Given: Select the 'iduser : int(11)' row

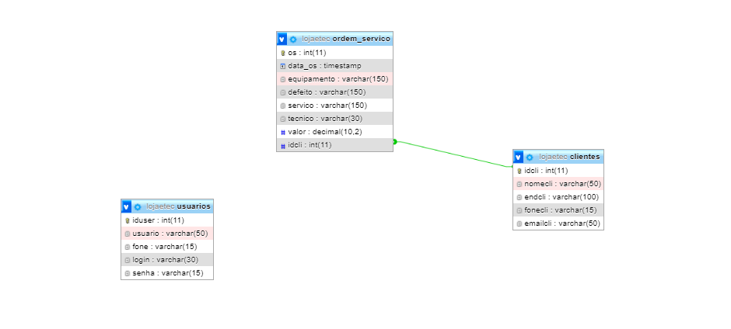Looking at the screenshot, I should point(167,220).
